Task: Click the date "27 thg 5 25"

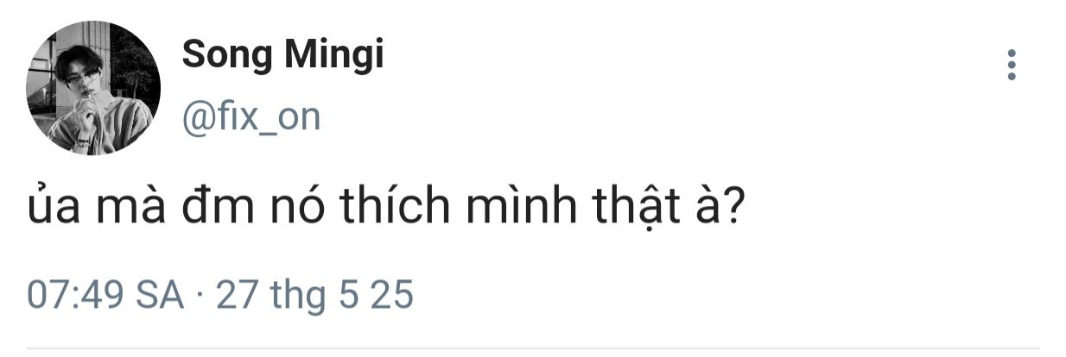Action: click(314, 295)
